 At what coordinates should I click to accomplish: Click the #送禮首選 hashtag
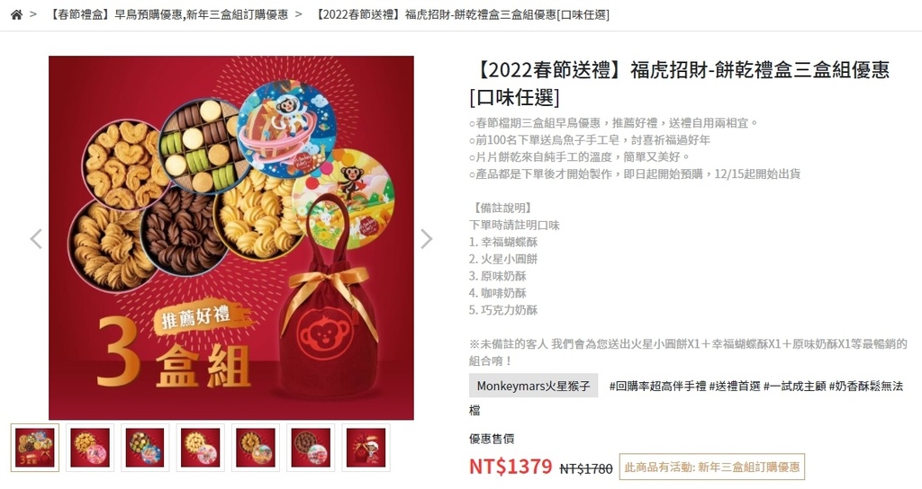[x=735, y=387]
